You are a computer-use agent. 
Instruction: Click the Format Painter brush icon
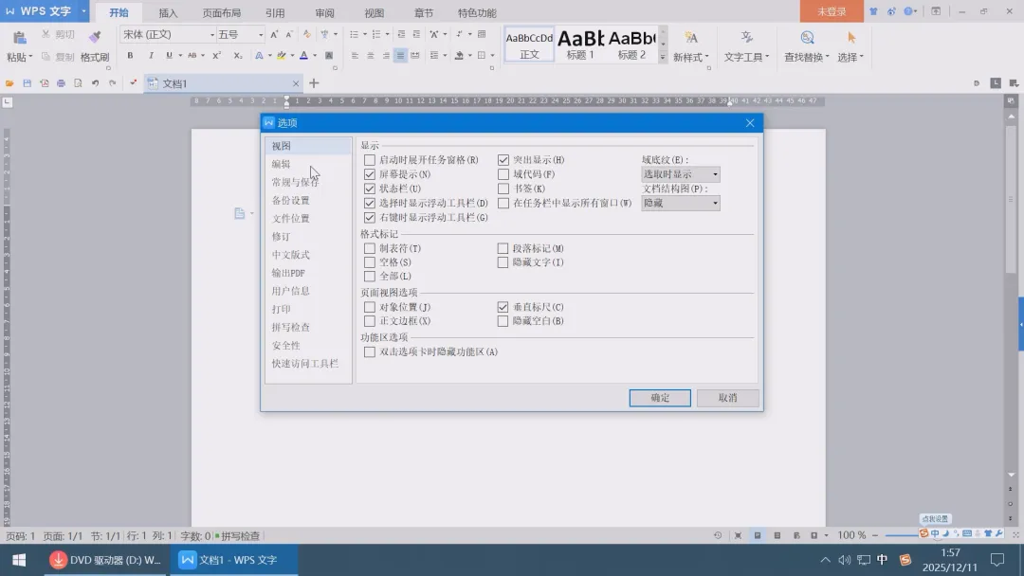point(96,37)
